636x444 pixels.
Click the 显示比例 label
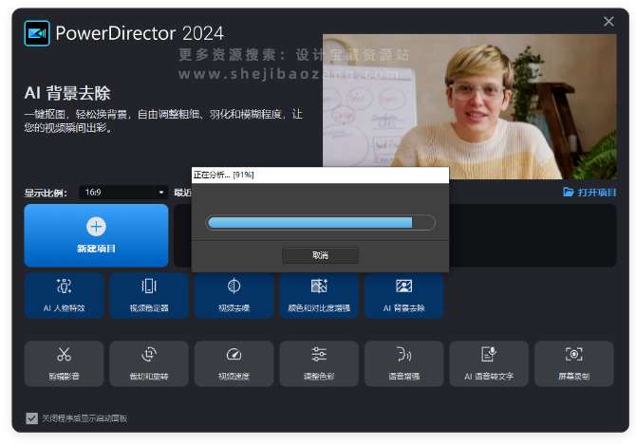[x=46, y=193]
